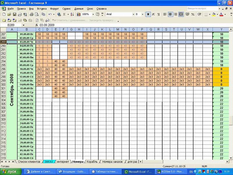The height and width of the screenshot is (175, 233).
Task: Open the Формат menu
Action: [54, 9]
